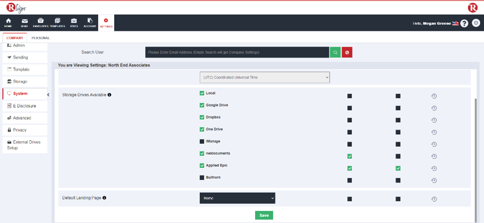Check the Bullhorn storage drive checkbox

pyautogui.click(x=202, y=178)
